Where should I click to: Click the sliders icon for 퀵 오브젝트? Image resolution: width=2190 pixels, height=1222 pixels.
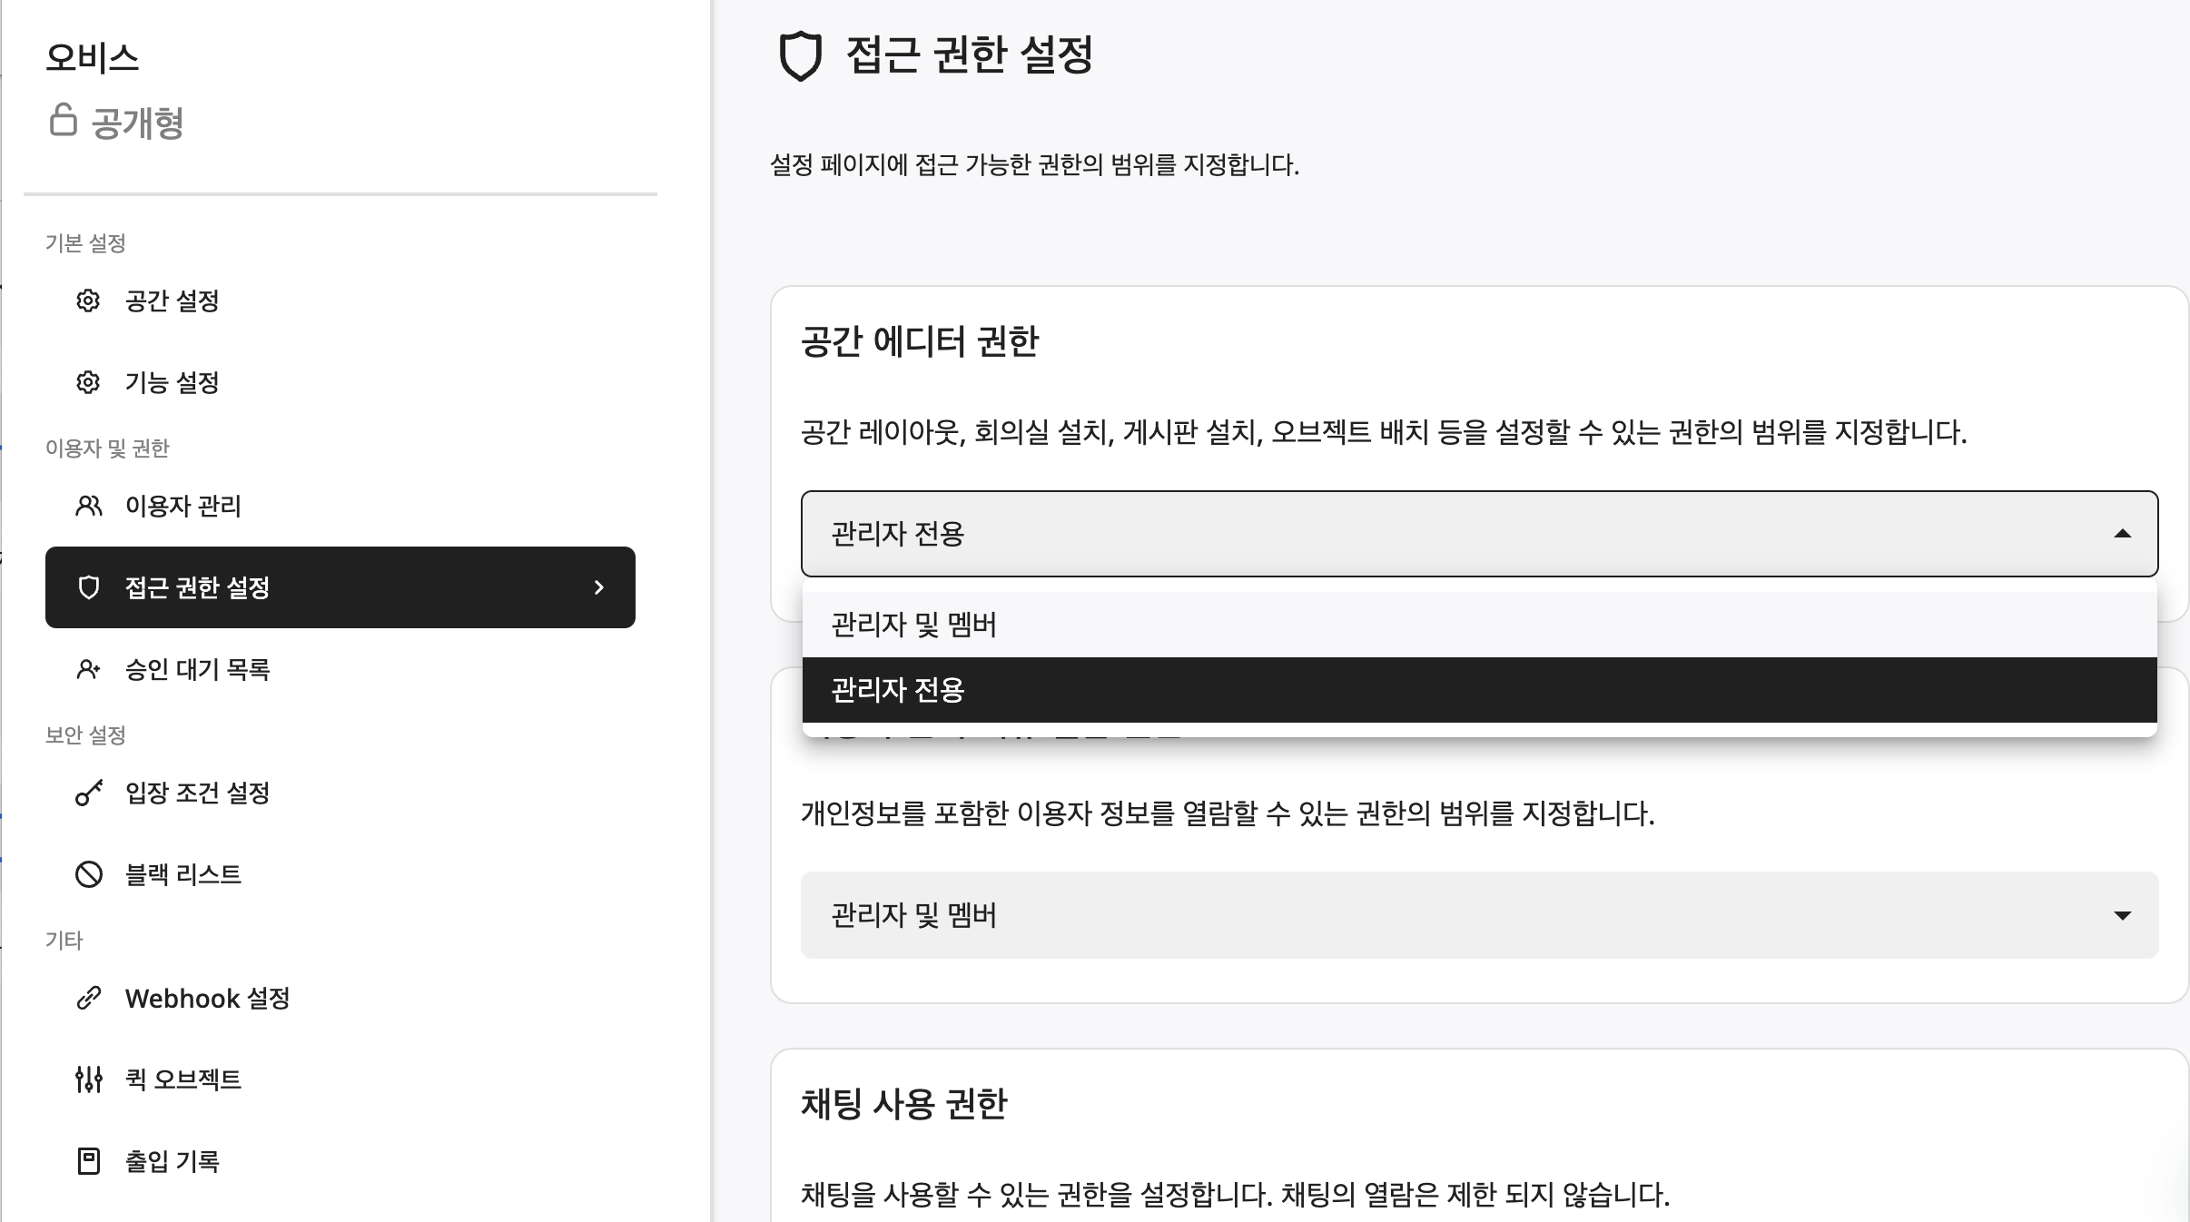pyautogui.click(x=88, y=1079)
